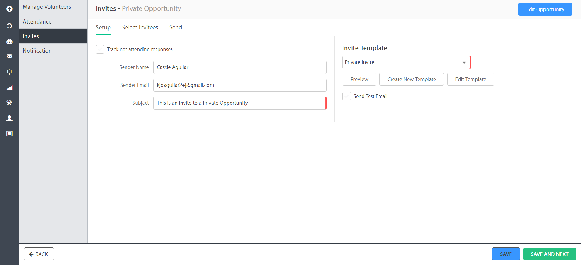Click the Invites - Private Opportunity title
Image resolution: width=581 pixels, height=265 pixels.
pyautogui.click(x=138, y=9)
